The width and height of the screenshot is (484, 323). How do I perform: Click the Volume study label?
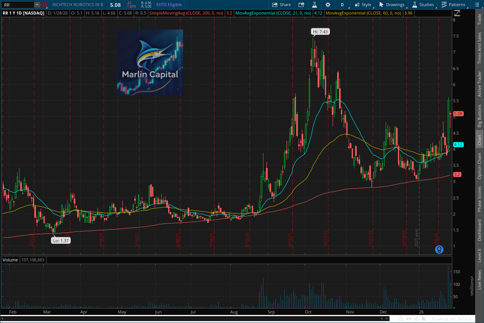point(10,260)
